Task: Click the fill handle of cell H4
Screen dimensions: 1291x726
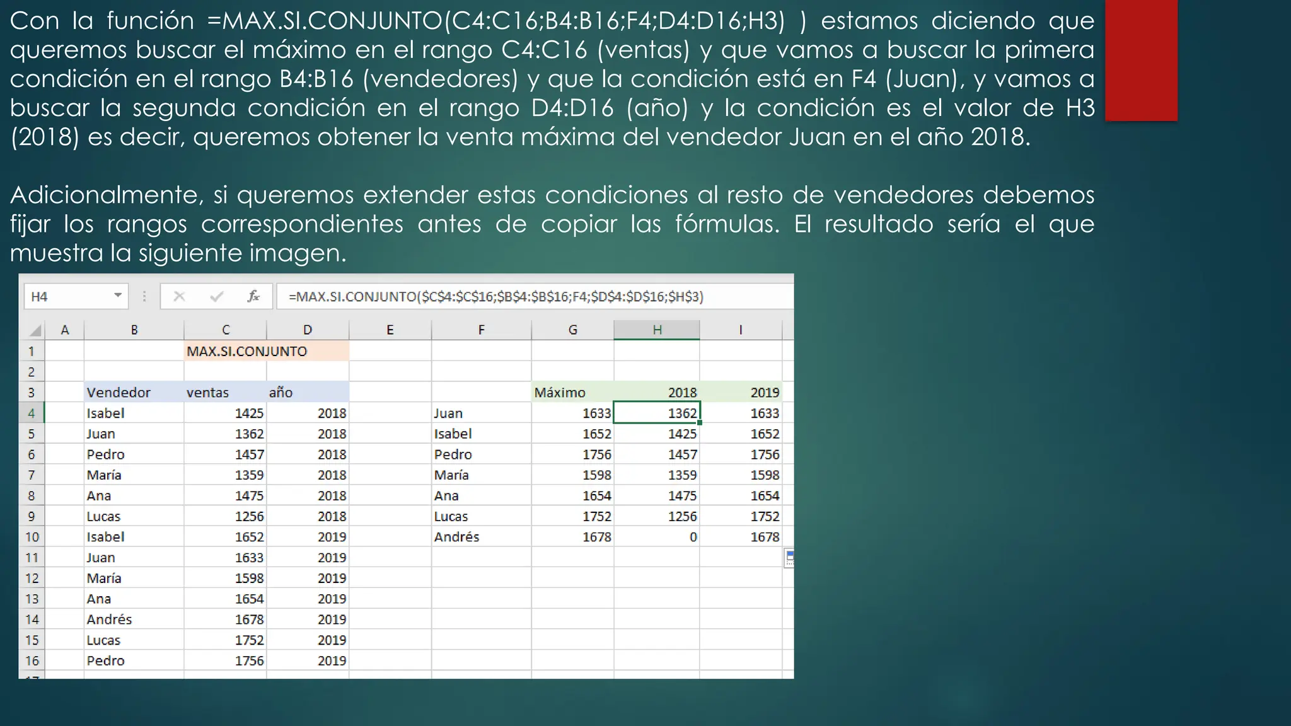Action: coord(700,423)
